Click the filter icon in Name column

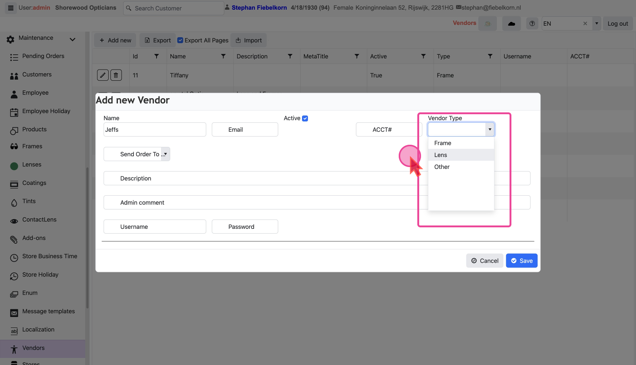pos(223,56)
